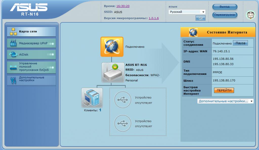Open firmware version 1.0.1.6 link
Viewport: 259px width, 150px height.
point(154,18)
